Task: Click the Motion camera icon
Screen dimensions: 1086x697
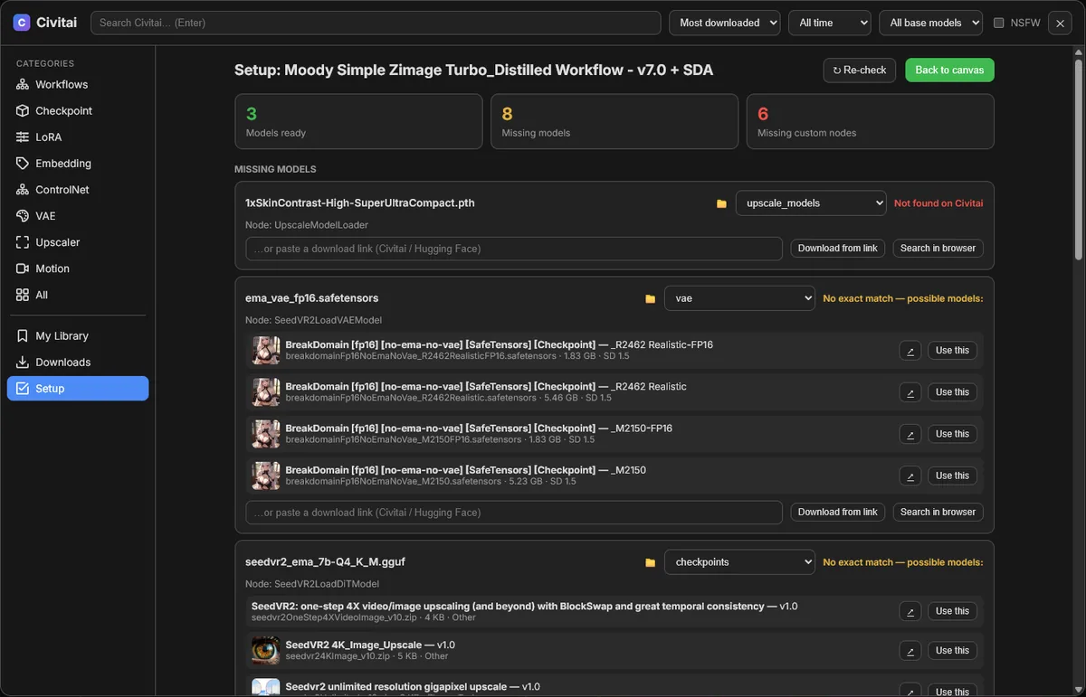Action: (23, 268)
